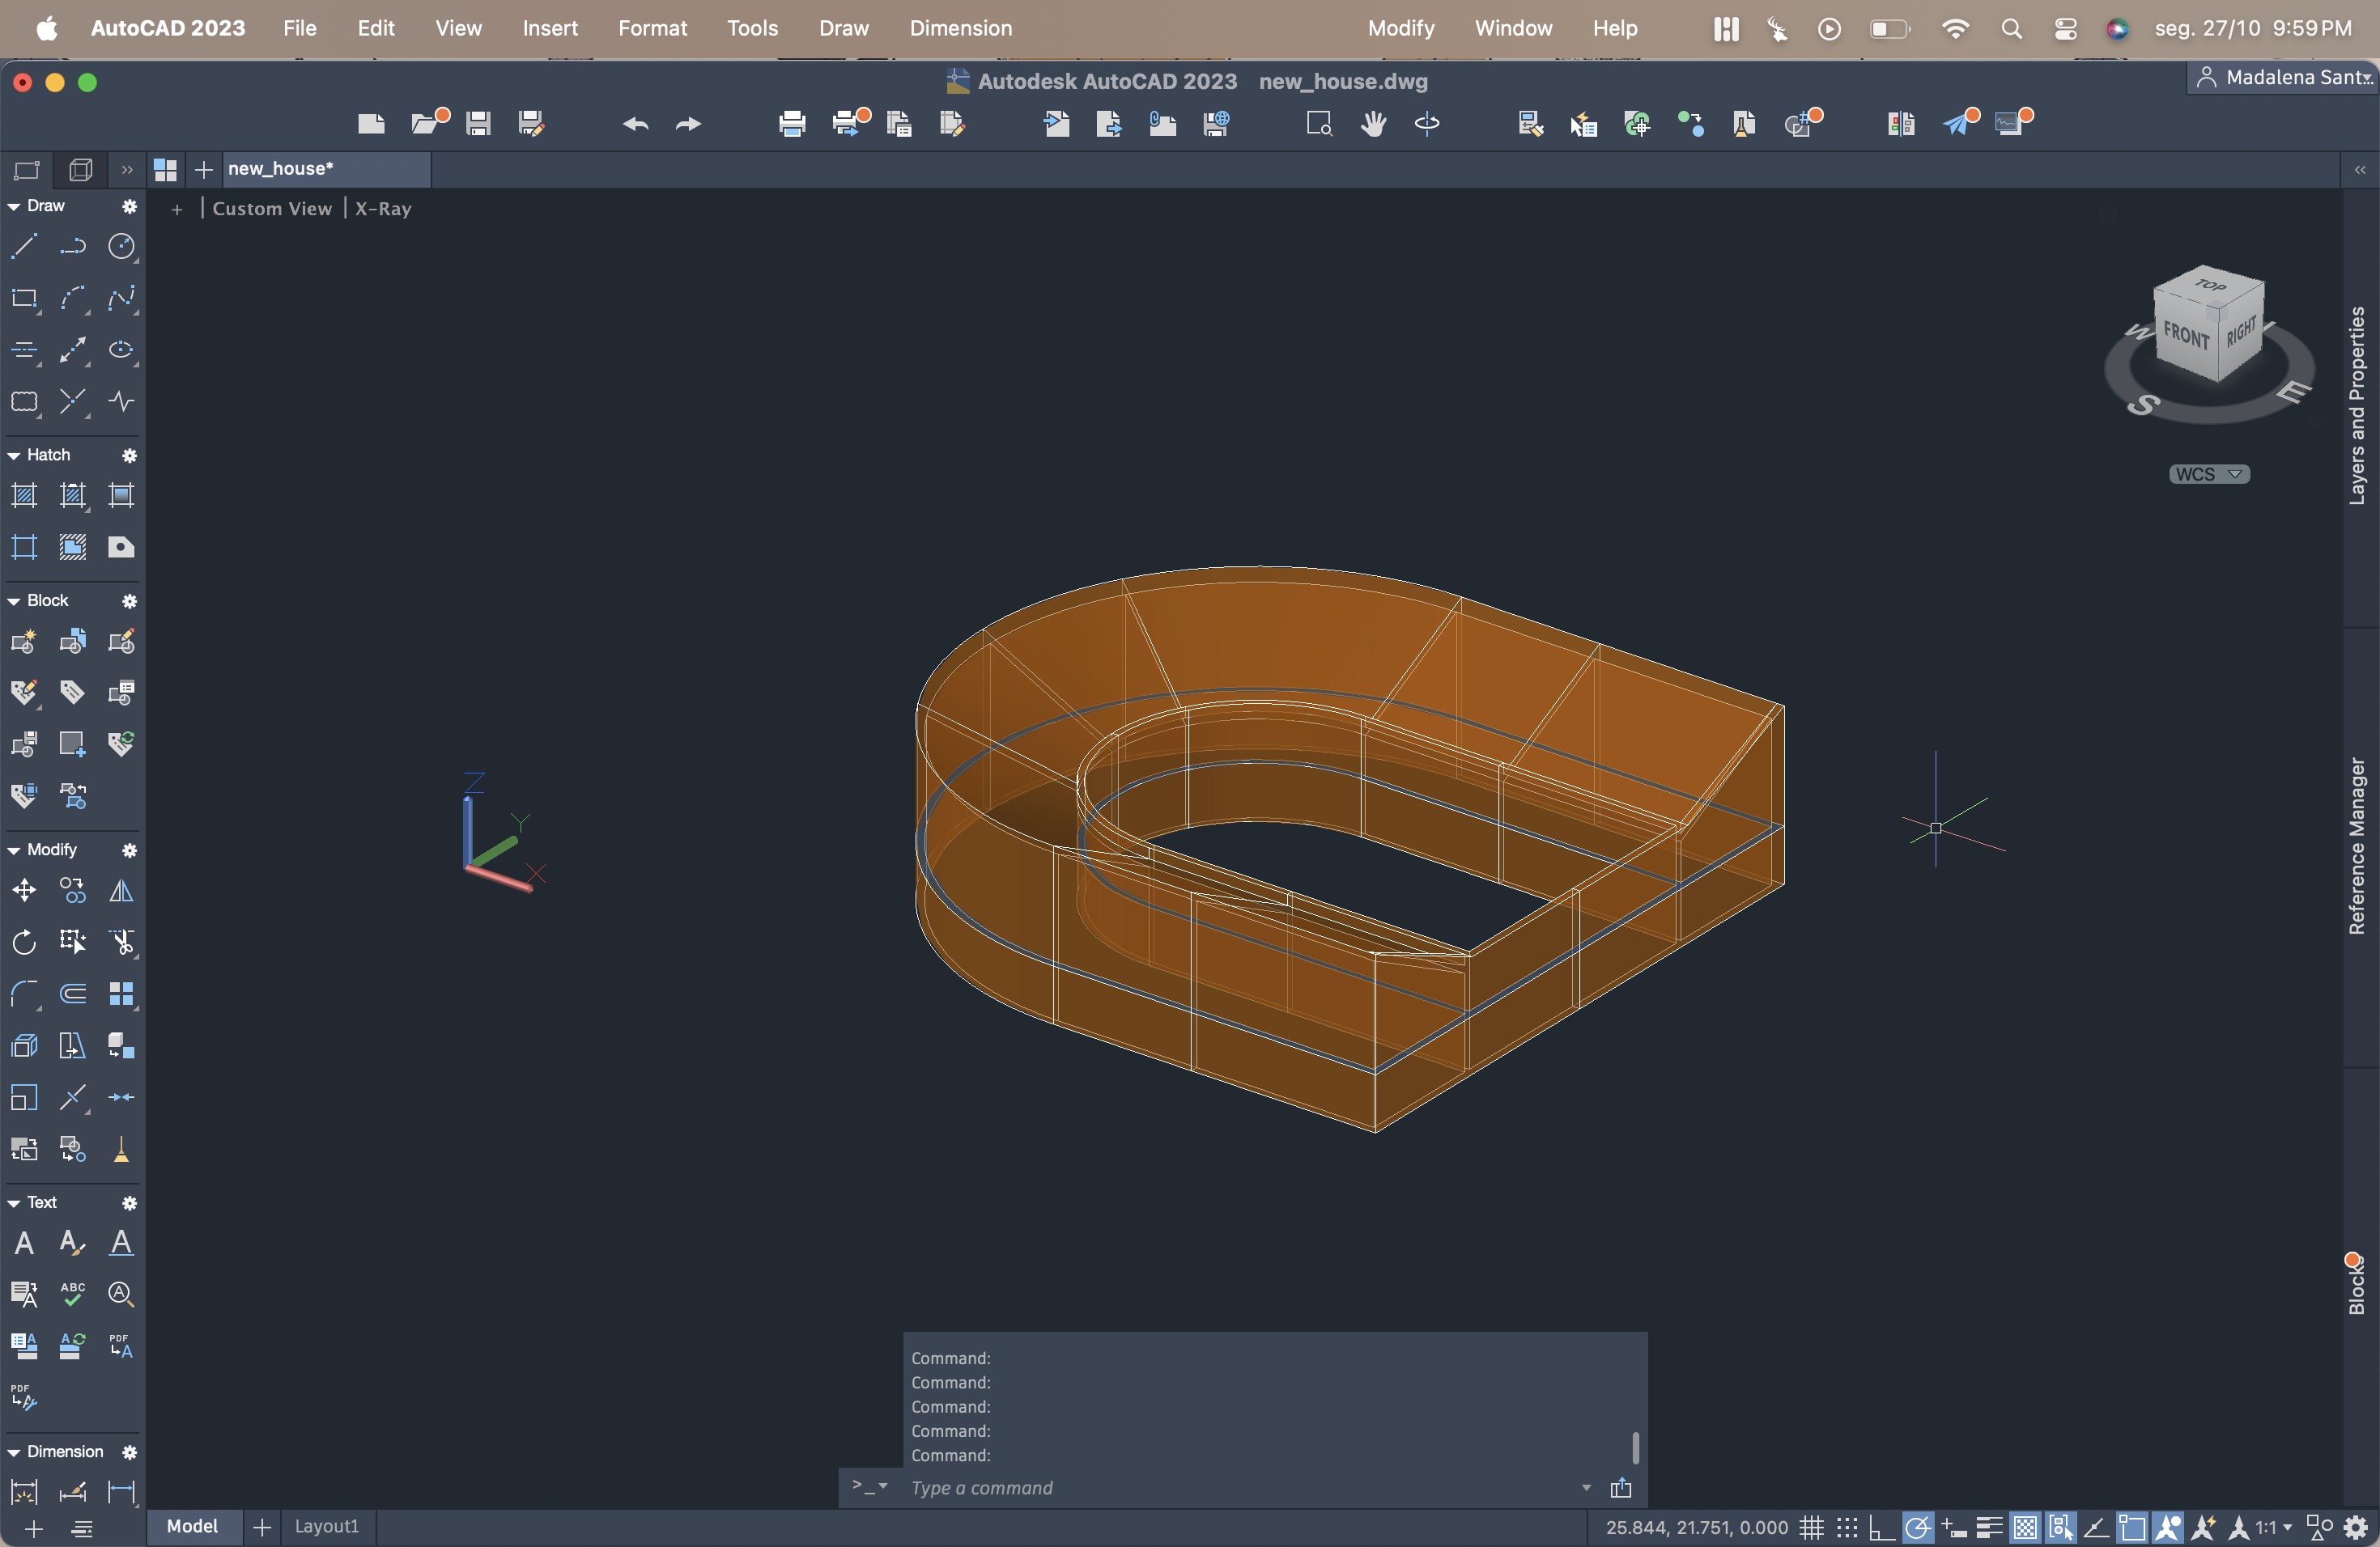Click the Undo arrow in toolbar
The height and width of the screenshot is (1547, 2380).
(635, 123)
